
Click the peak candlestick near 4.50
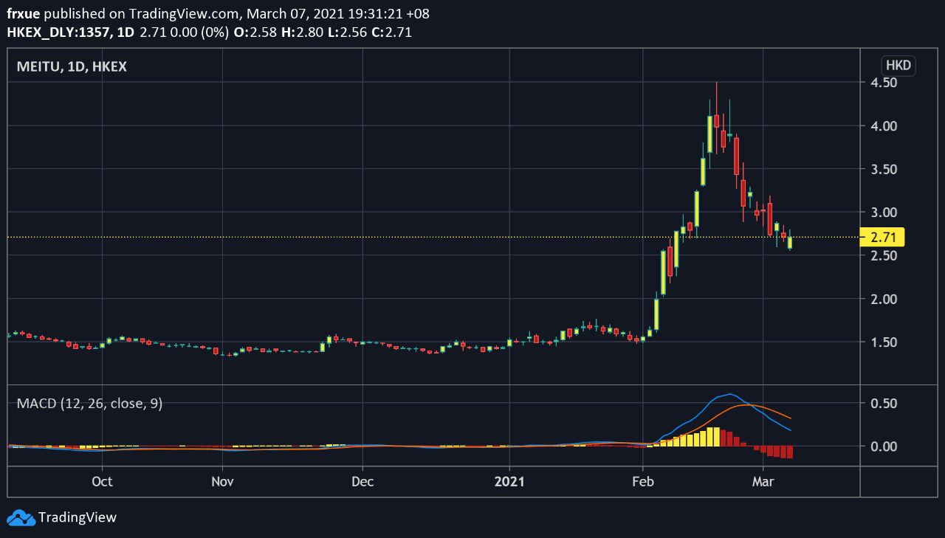[716, 117]
